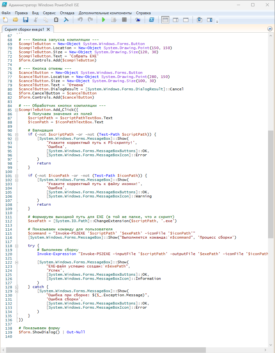
Task: Clear the console pane with the wiper icon
Action: pyautogui.click(x=66, y=20)
